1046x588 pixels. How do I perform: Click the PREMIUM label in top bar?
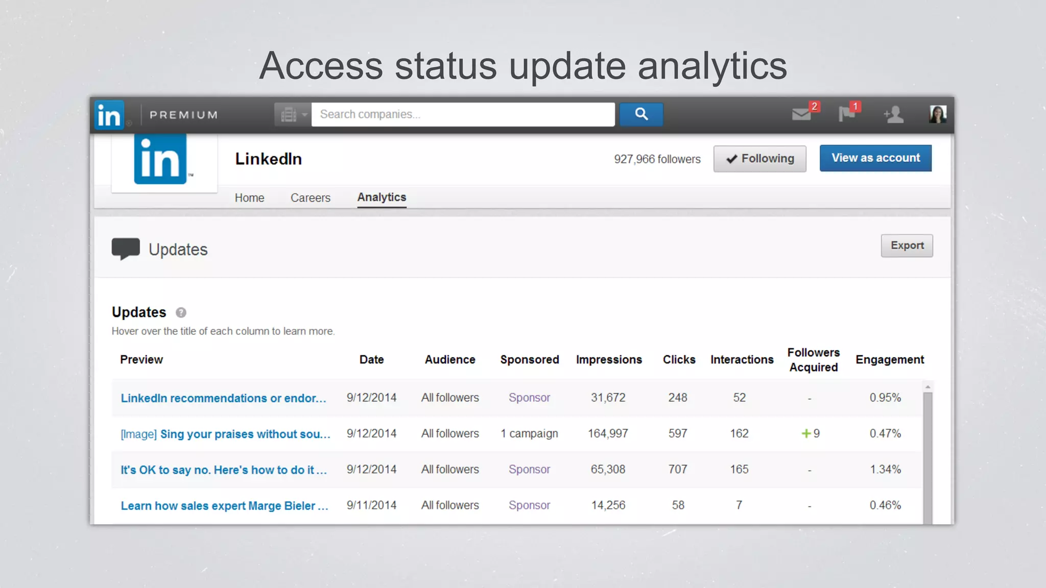[183, 115]
